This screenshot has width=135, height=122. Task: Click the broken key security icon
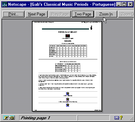6,118
